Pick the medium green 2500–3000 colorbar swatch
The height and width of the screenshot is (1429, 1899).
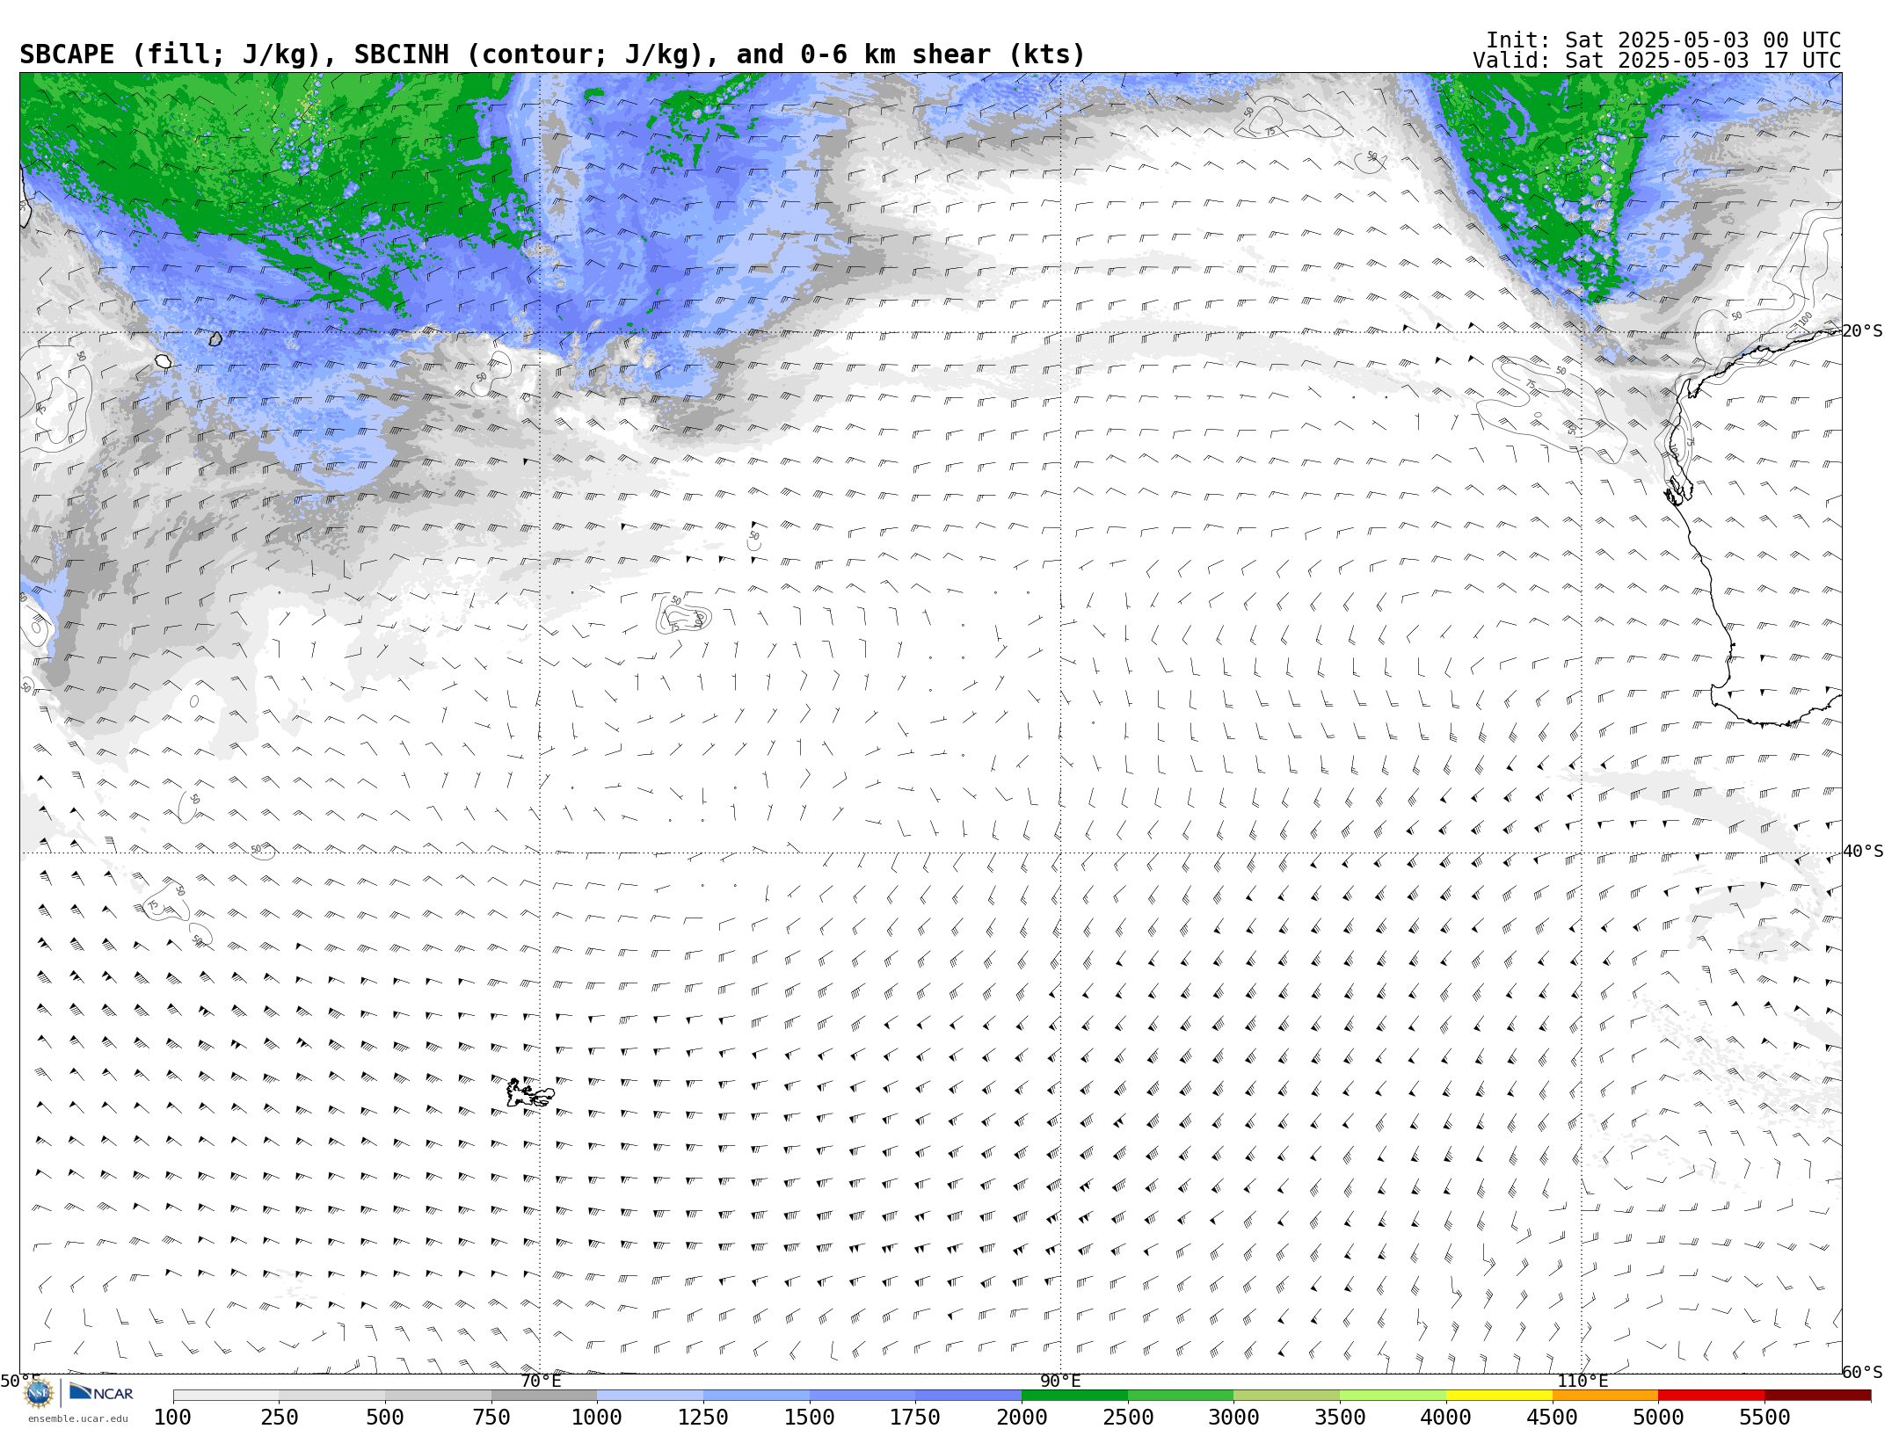click(1181, 1396)
